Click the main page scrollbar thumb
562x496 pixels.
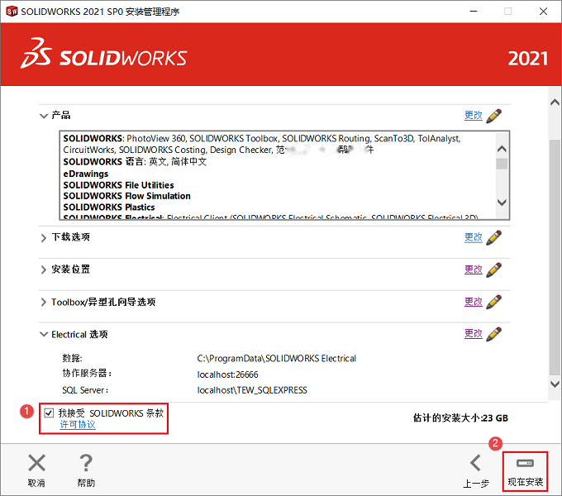tap(555, 258)
